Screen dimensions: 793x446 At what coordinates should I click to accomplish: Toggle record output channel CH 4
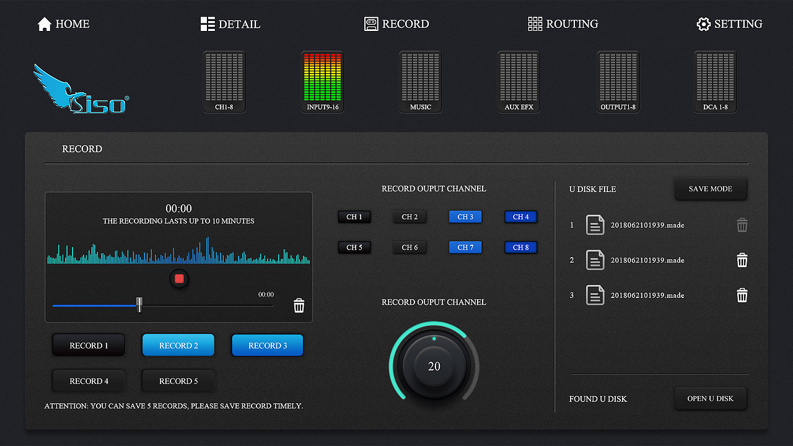tap(521, 217)
